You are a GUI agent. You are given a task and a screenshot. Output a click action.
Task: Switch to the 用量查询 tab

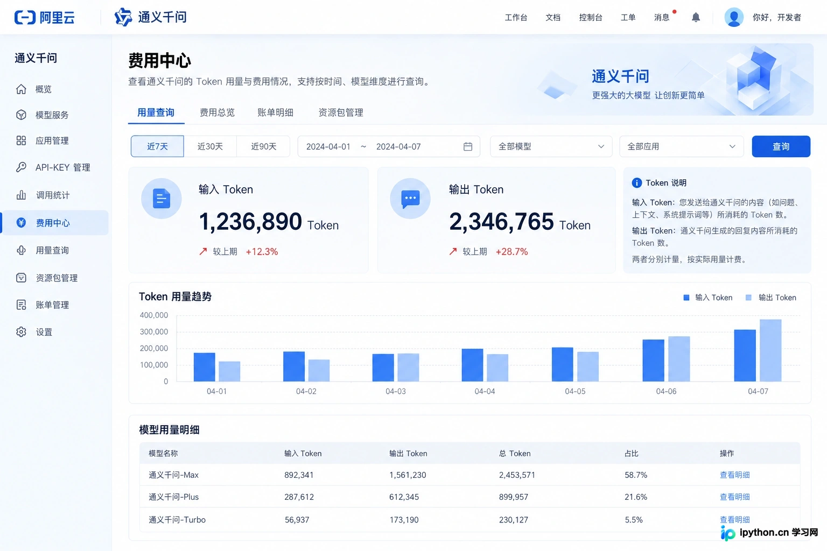156,112
